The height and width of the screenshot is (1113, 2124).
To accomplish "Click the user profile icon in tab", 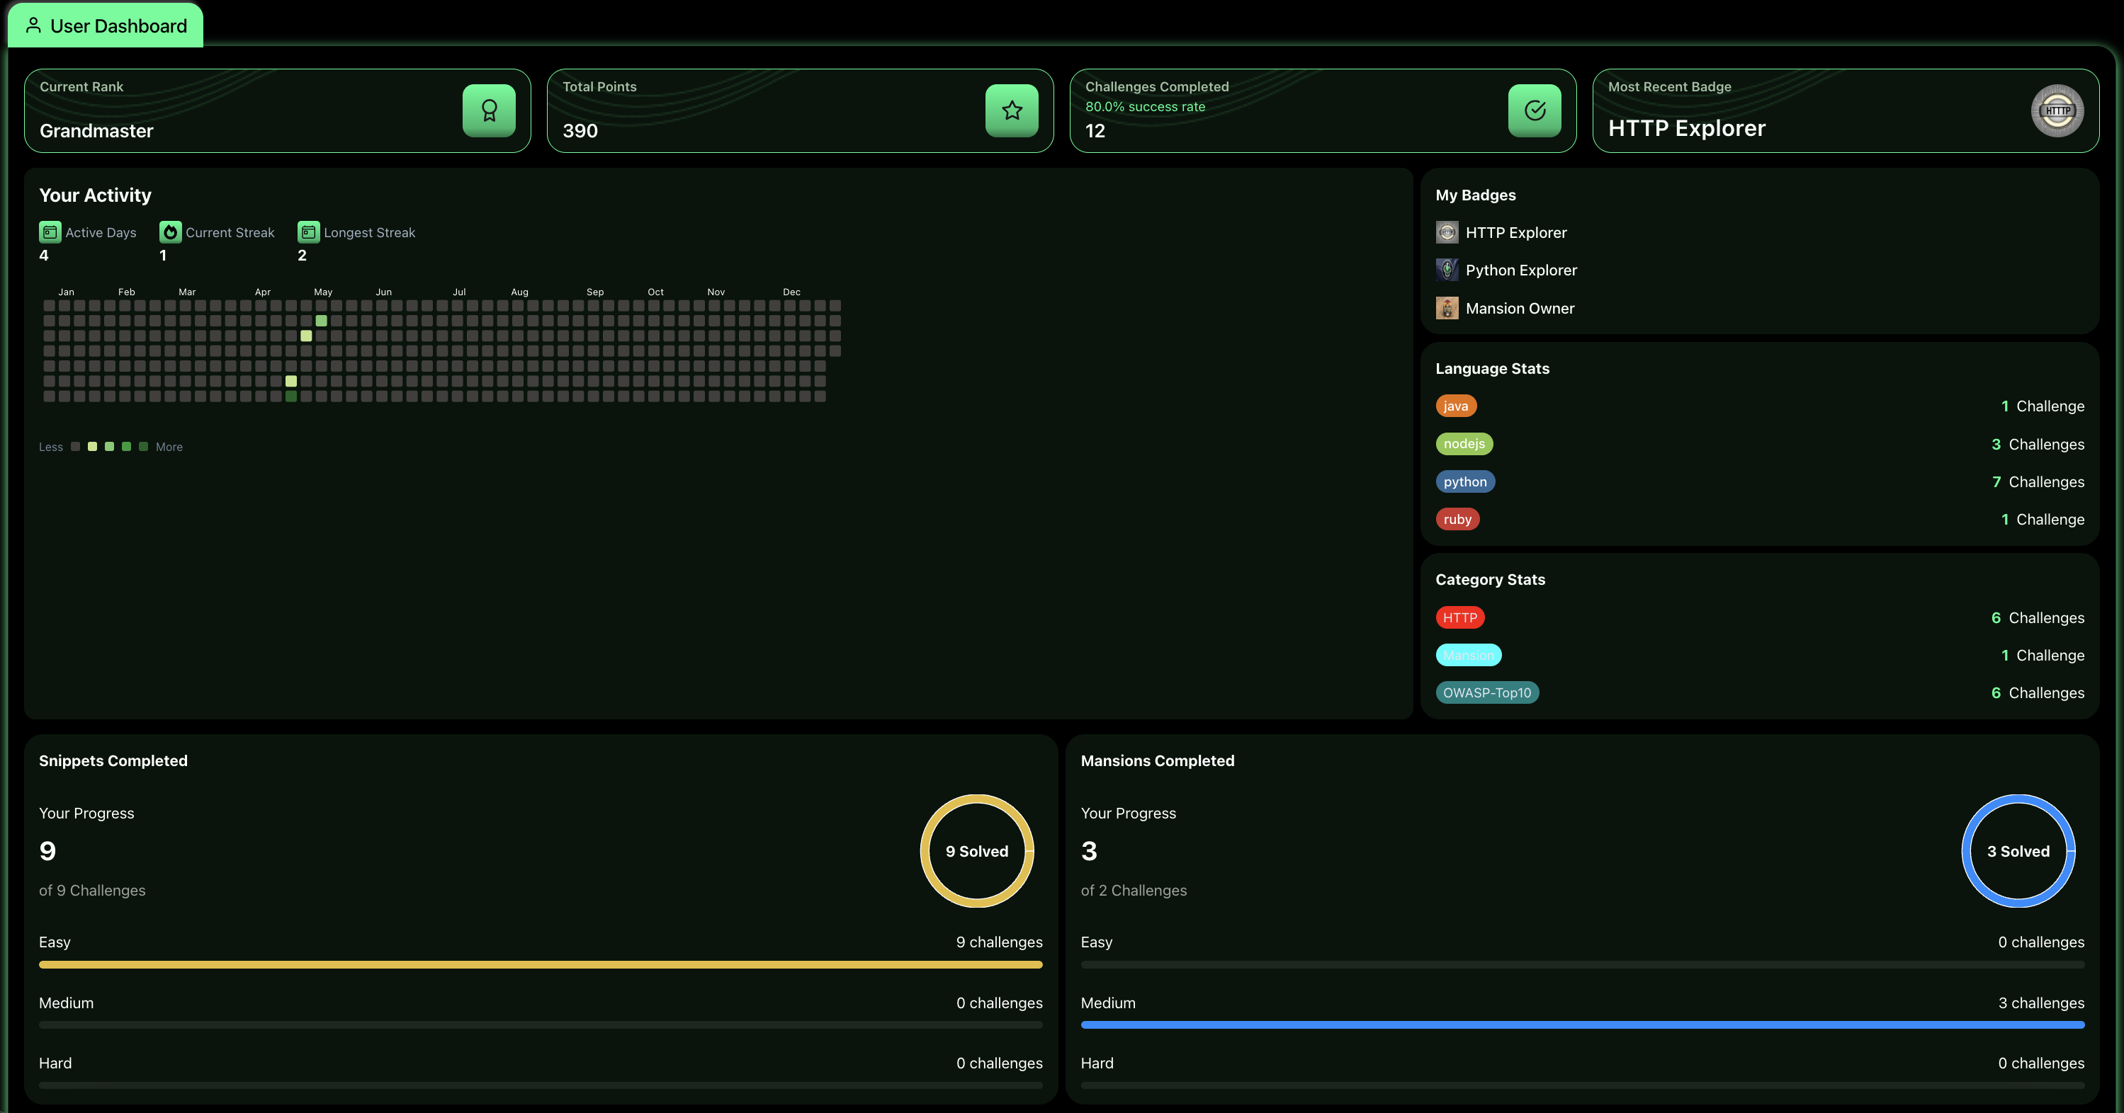I will (34, 25).
